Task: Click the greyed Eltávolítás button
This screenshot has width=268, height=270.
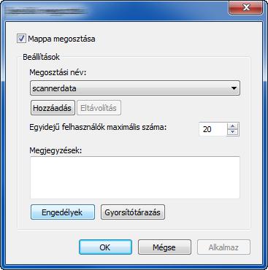Action: point(99,108)
